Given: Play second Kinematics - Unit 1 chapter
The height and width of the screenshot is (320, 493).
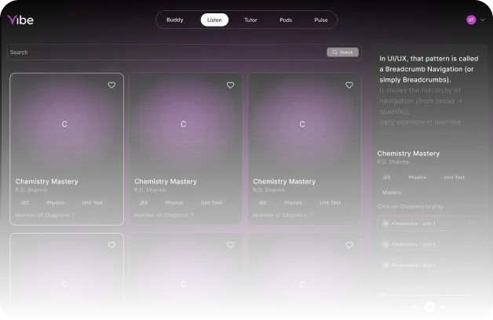Looking at the screenshot, I should (471, 245).
